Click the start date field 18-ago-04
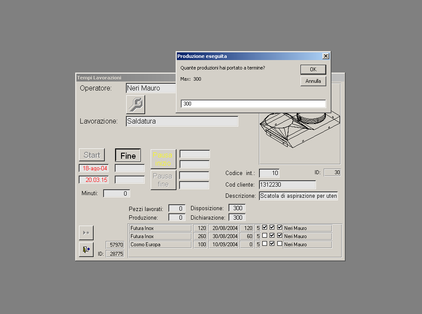This screenshot has width=422, height=314. (x=94, y=168)
